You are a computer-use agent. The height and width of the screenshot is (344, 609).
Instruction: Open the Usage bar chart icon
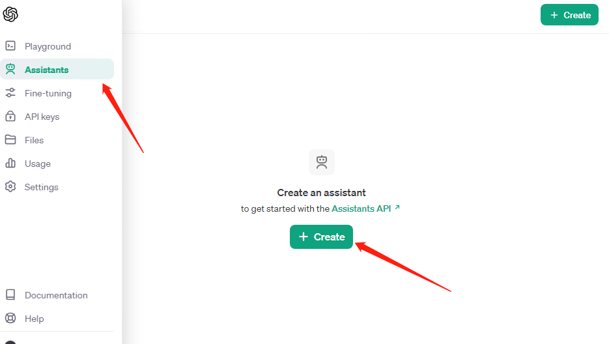[10, 163]
